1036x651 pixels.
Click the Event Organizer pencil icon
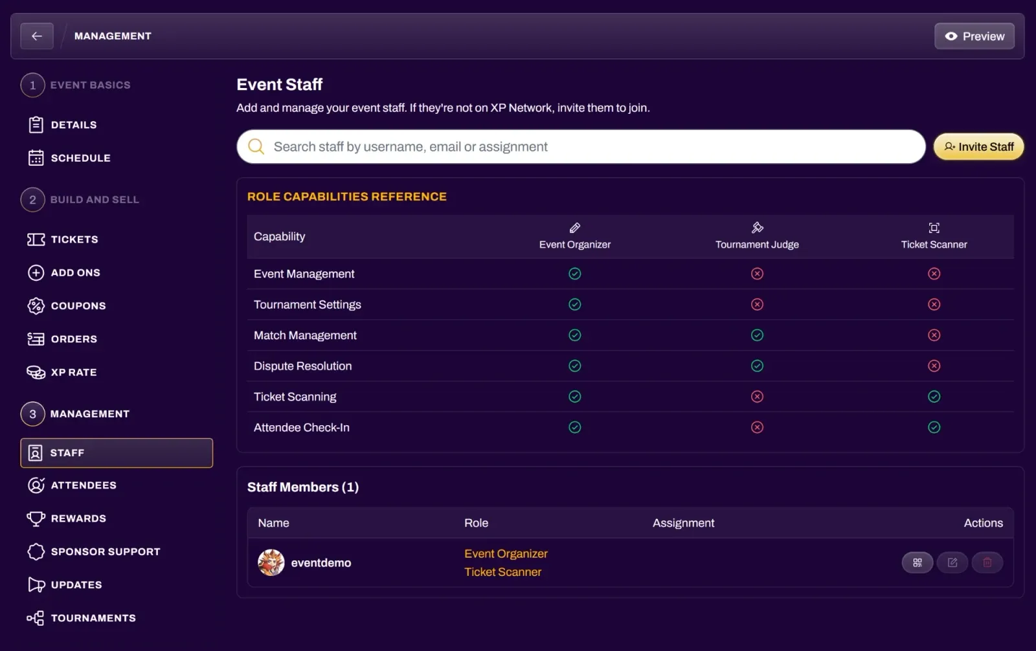pyautogui.click(x=575, y=228)
